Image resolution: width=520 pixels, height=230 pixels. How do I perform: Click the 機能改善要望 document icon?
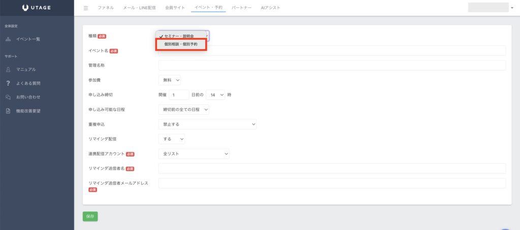[x=8, y=111]
